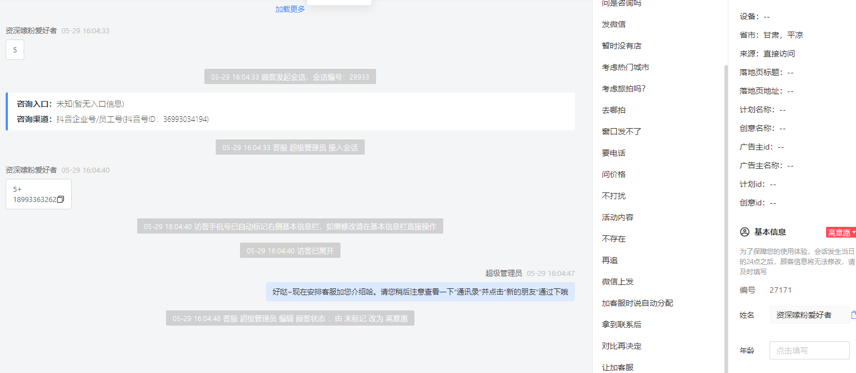Click the message bubble with phone number
The image size is (856, 373).
(x=38, y=194)
